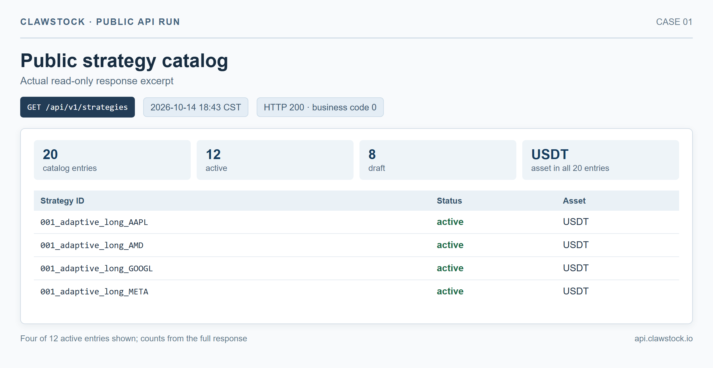Click the USDT asset cell in the AMD row

click(x=576, y=245)
